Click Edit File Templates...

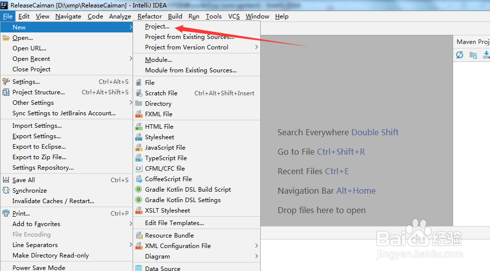(x=197, y=223)
